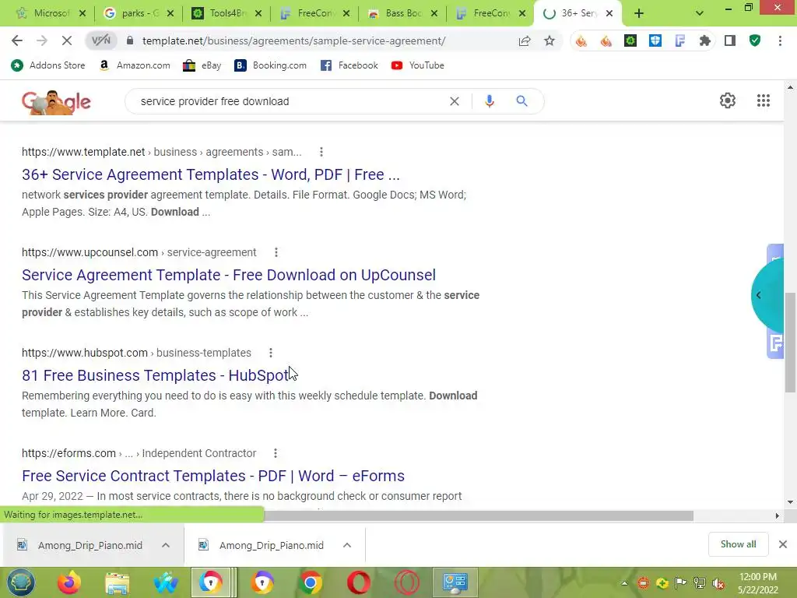Viewport: 797px width, 598px height.
Task: Expand the teal side widget arrow
Action: click(x=758, y=295)
